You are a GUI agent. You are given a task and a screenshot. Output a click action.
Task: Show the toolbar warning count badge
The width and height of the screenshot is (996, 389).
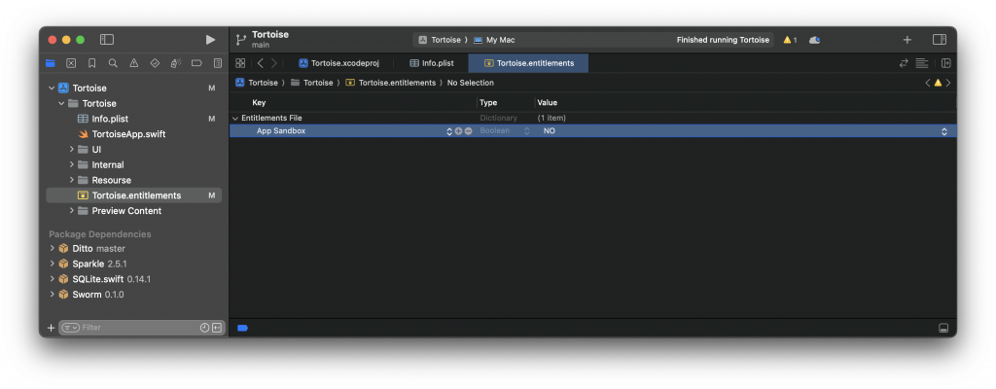click(790, 40)
